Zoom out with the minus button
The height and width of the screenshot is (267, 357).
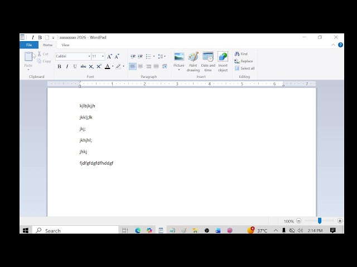click(x=299, y=221)
